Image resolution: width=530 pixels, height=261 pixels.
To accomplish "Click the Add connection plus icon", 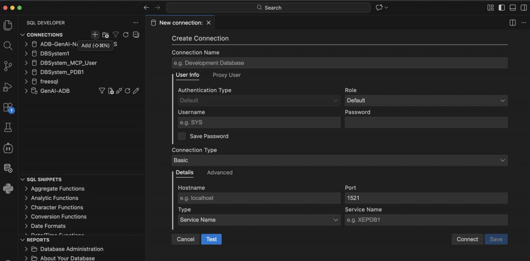I will pyautogui.click(x=95, y=35).
